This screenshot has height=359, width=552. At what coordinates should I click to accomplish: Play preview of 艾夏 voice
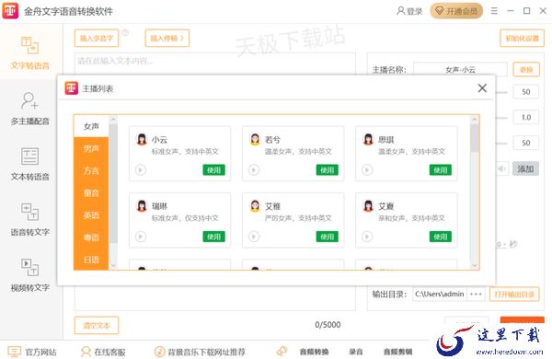pos(367,237)
